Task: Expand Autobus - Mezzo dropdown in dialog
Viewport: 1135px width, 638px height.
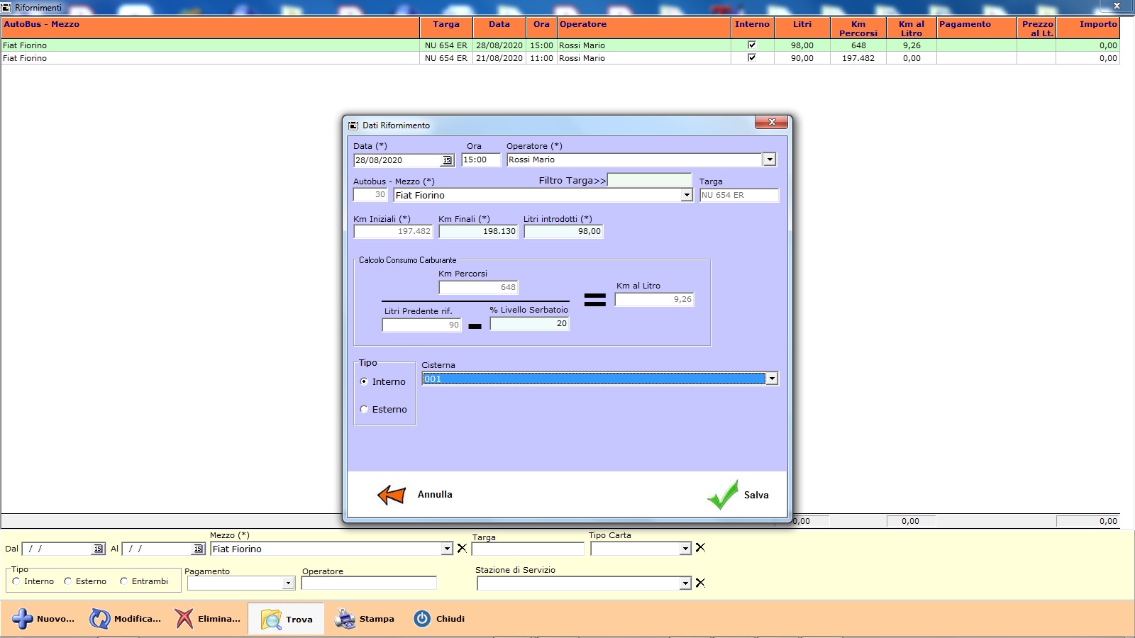Action: pos(686,195)
